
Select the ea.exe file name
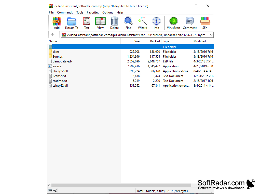(x=57, y=66)
